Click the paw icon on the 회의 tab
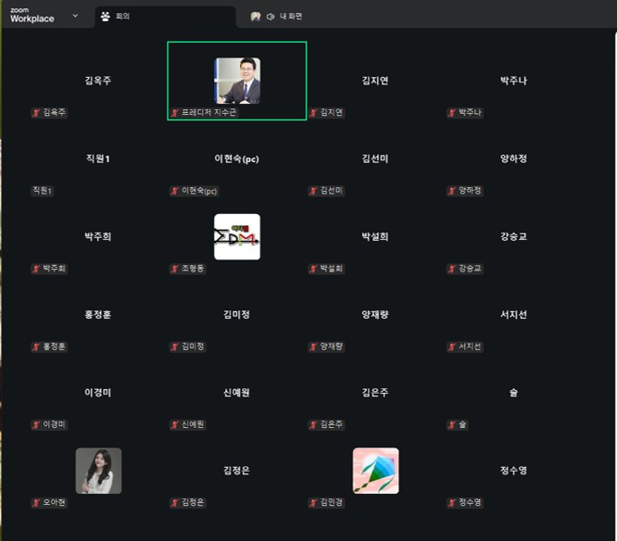Viewport: 617px width, 541px height. [x=106, y=17]
